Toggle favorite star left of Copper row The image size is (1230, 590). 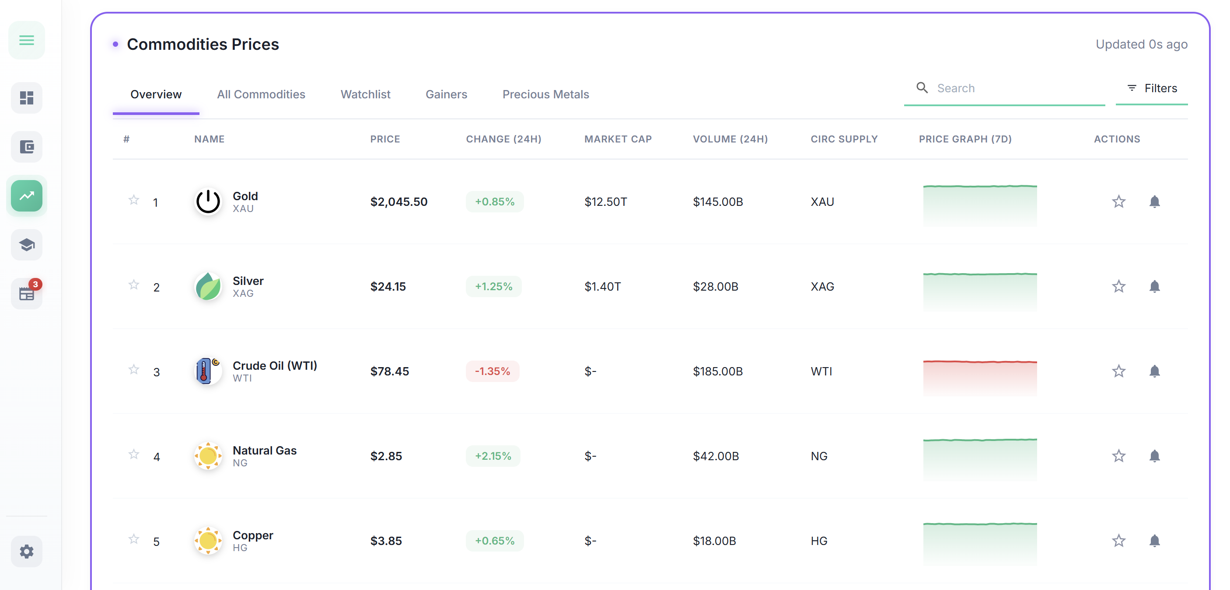(134, 539)
